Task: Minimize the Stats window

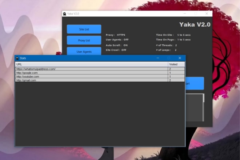Action: click(158, 58)
